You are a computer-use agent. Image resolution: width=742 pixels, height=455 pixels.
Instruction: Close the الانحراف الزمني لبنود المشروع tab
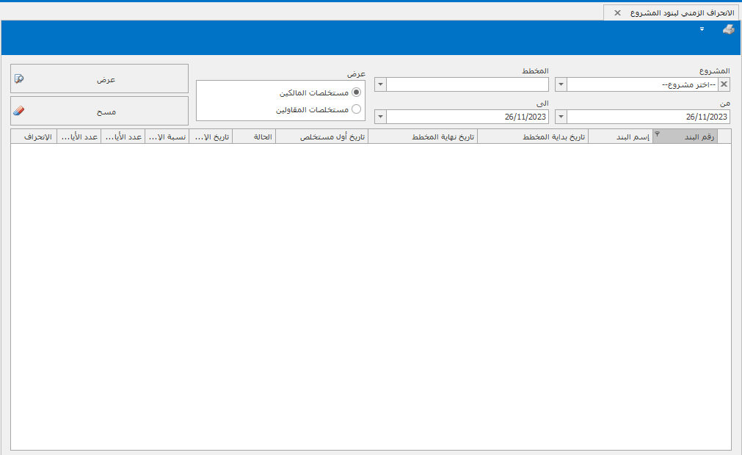coord(617,13)
